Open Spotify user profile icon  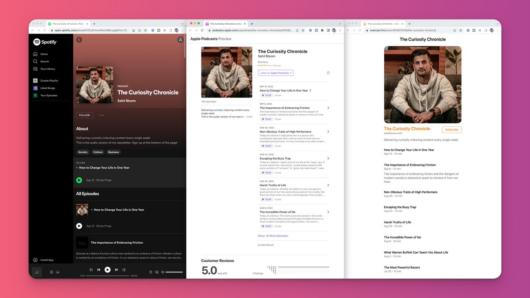180,40
